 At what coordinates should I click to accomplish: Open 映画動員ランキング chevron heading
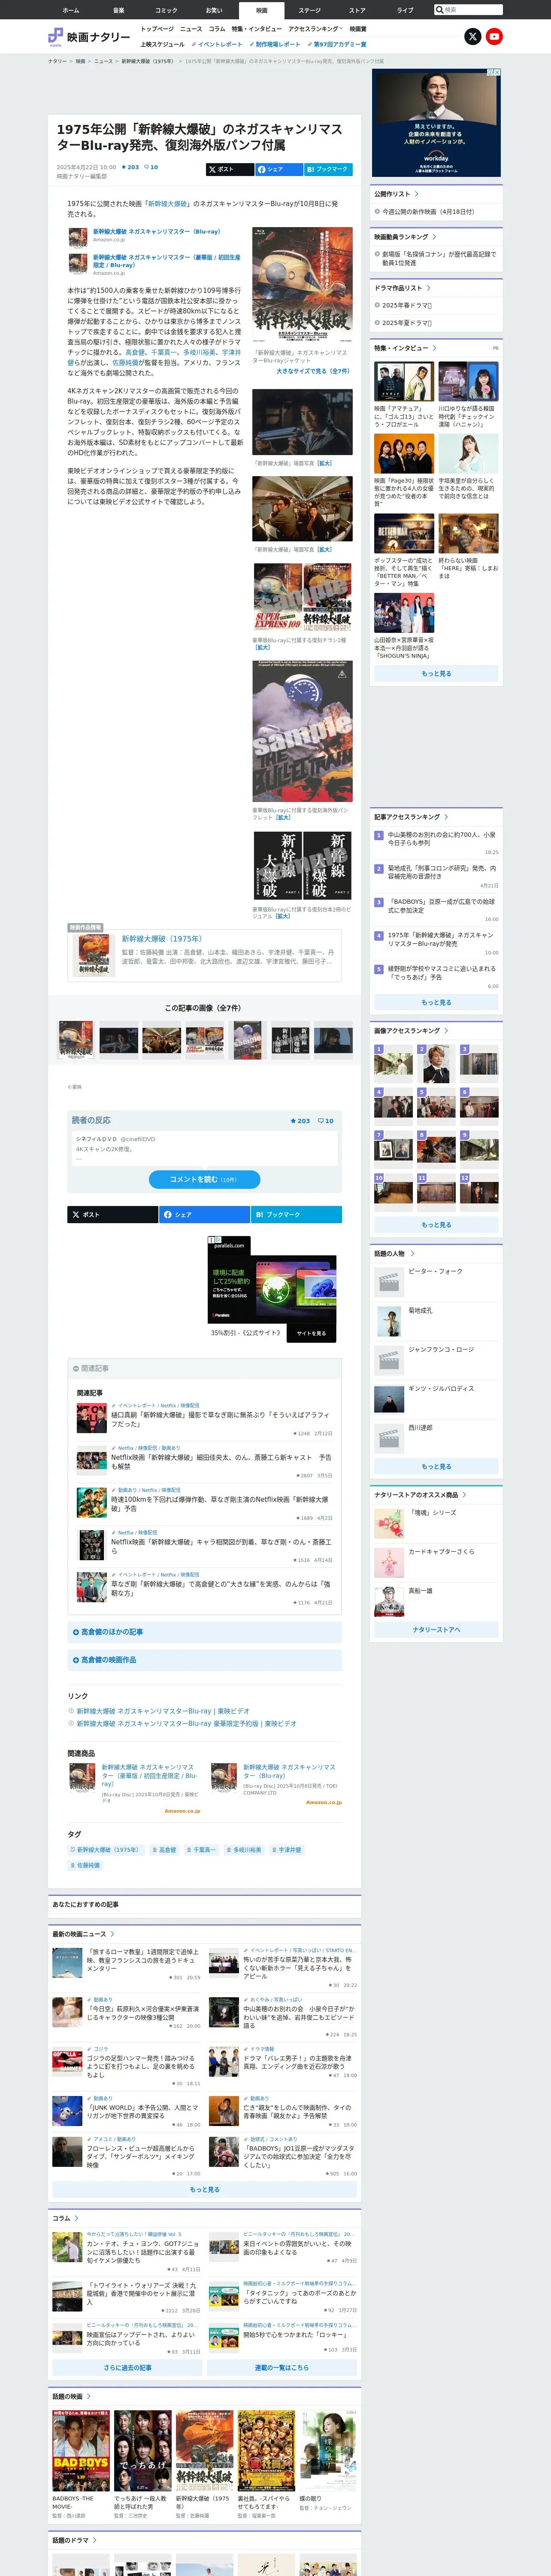point(405,237)
